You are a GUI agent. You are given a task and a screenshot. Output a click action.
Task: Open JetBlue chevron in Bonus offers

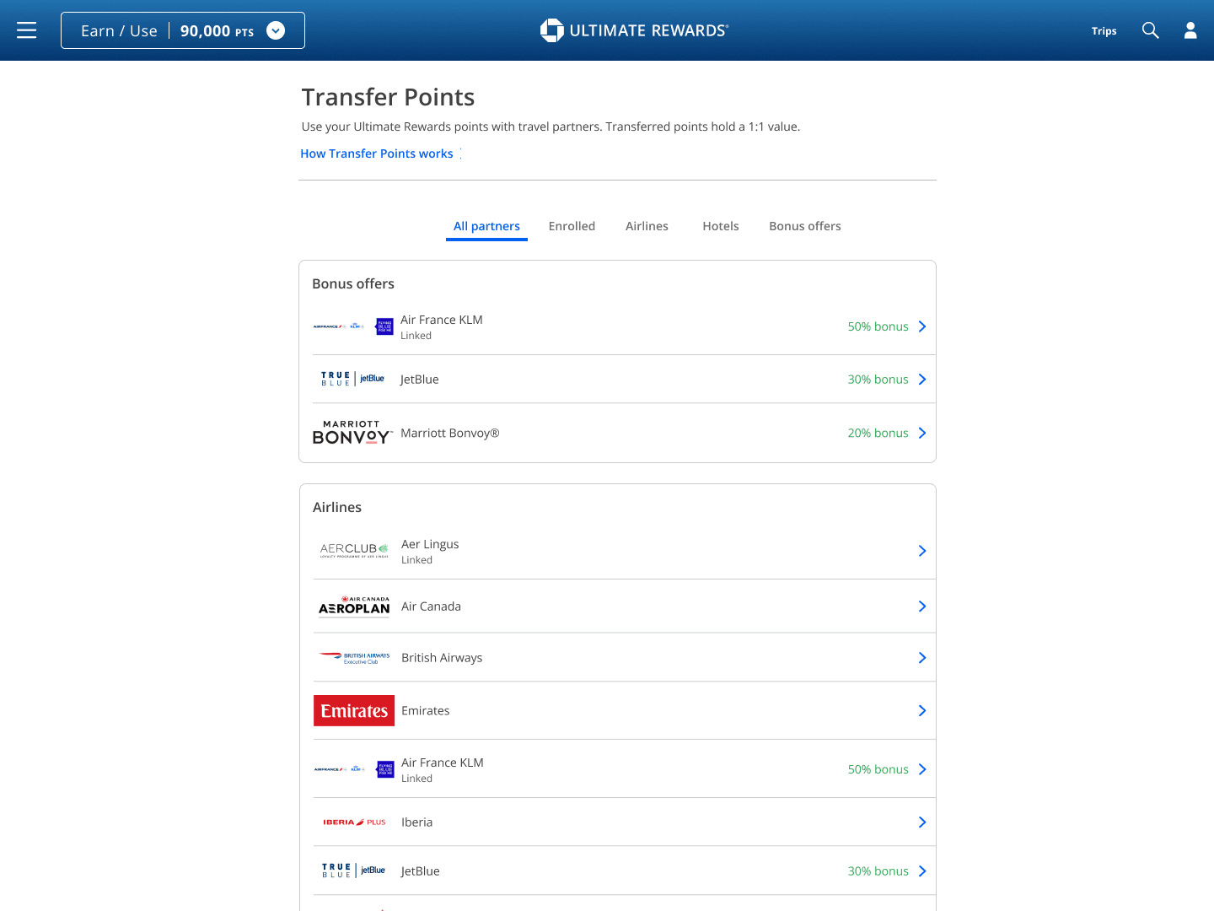[922, 380]
